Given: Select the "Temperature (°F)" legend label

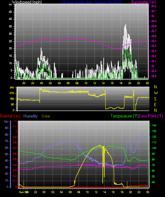Looking at the screenshot, I should pos(125,116).
